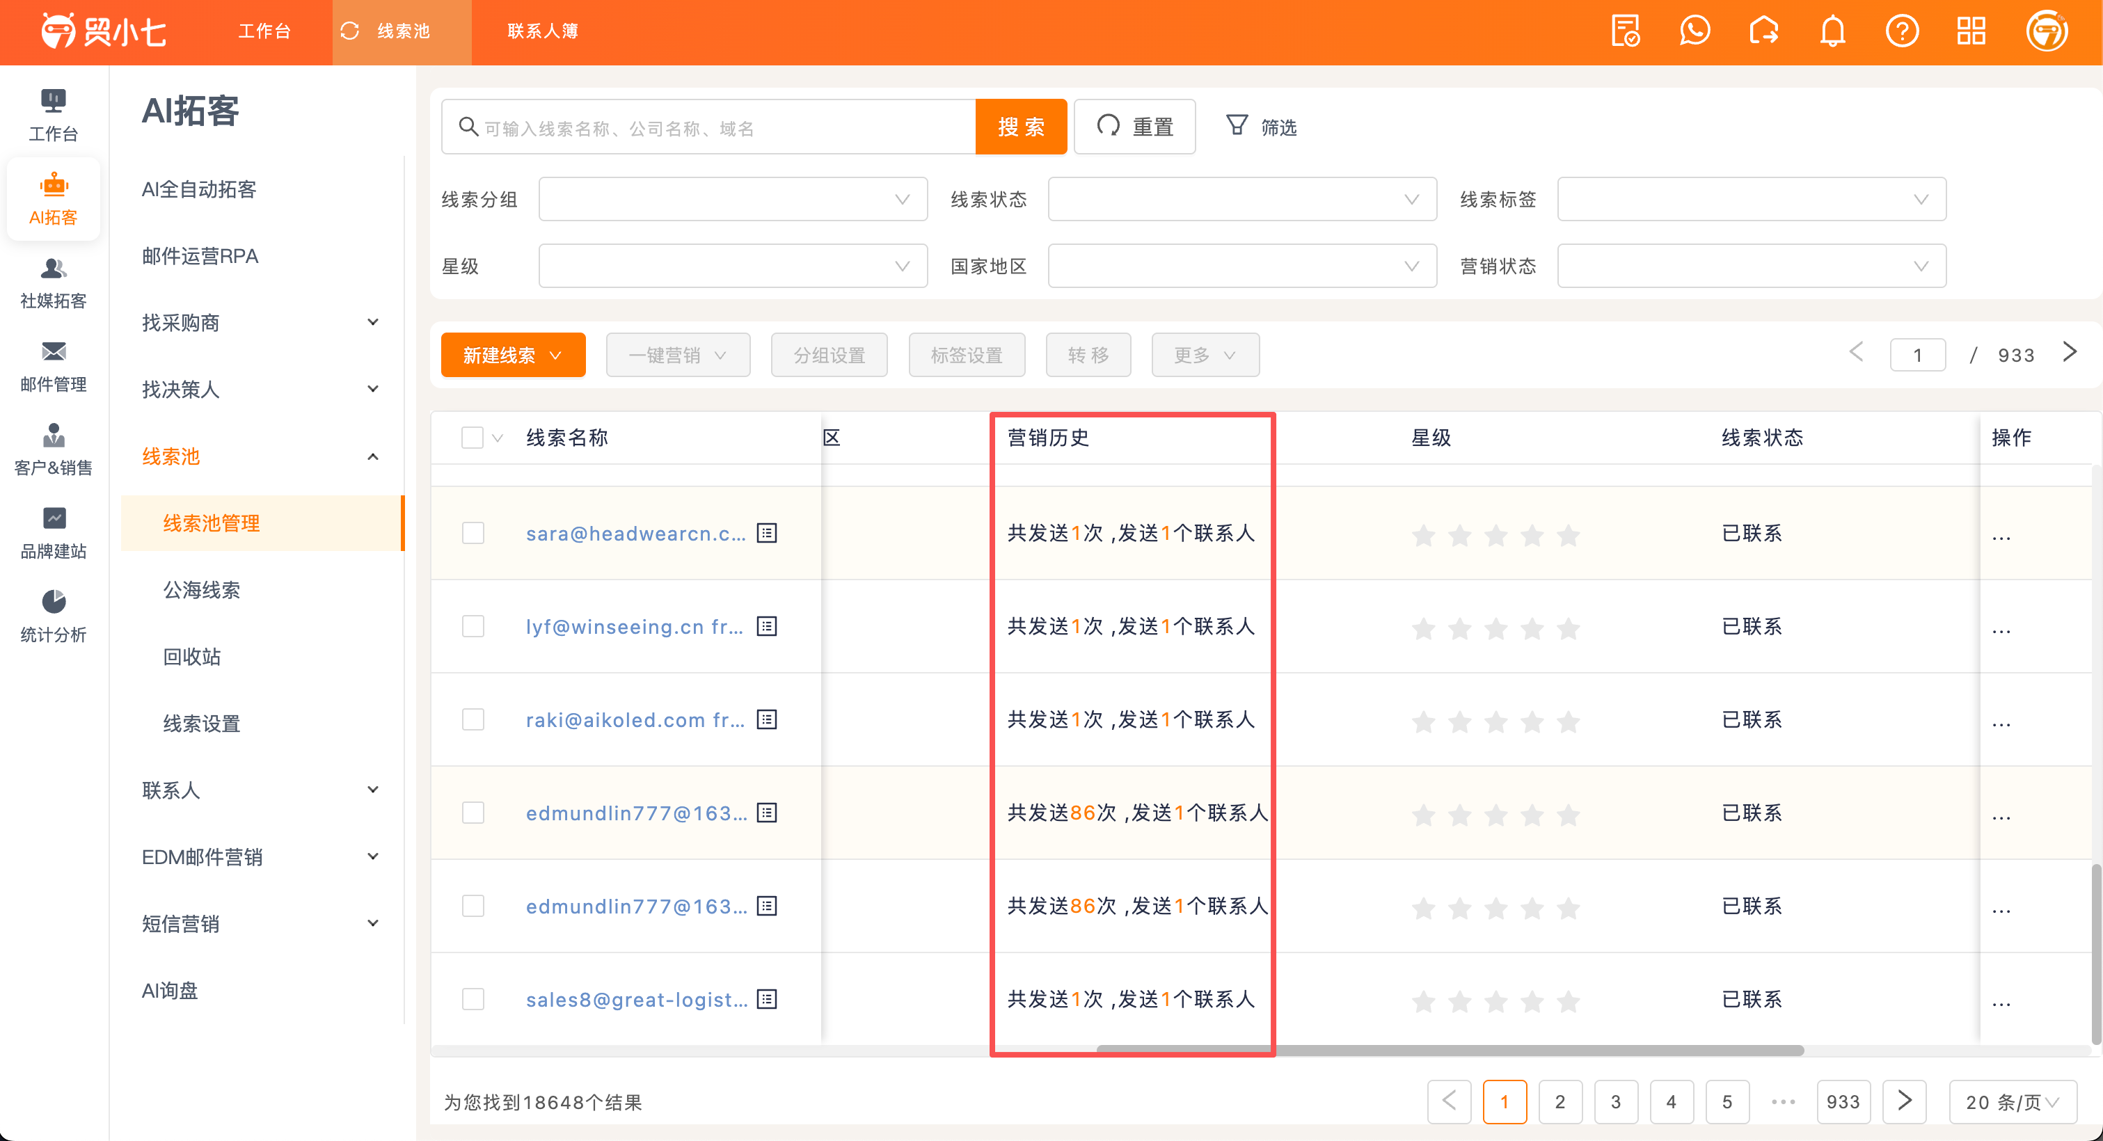Open 社媒拓客 in left sidebar

click(x=53, y=282)
